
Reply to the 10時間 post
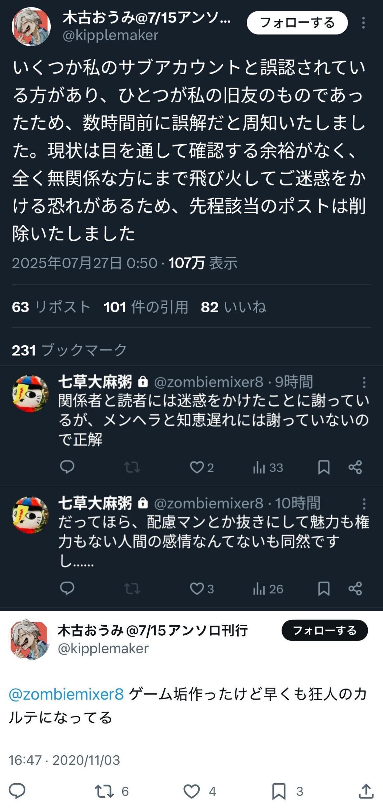coord(67,589)
